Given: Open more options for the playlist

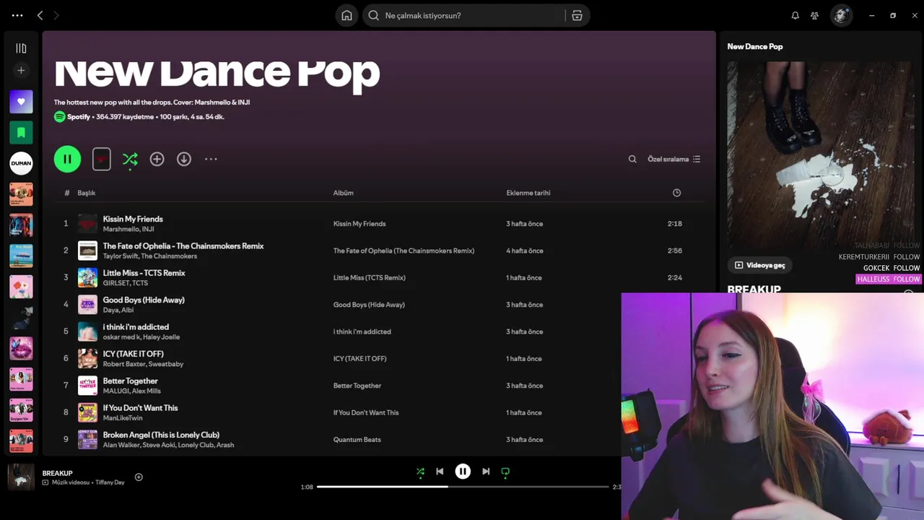Looking at the screenshot, I should [211, 159].
